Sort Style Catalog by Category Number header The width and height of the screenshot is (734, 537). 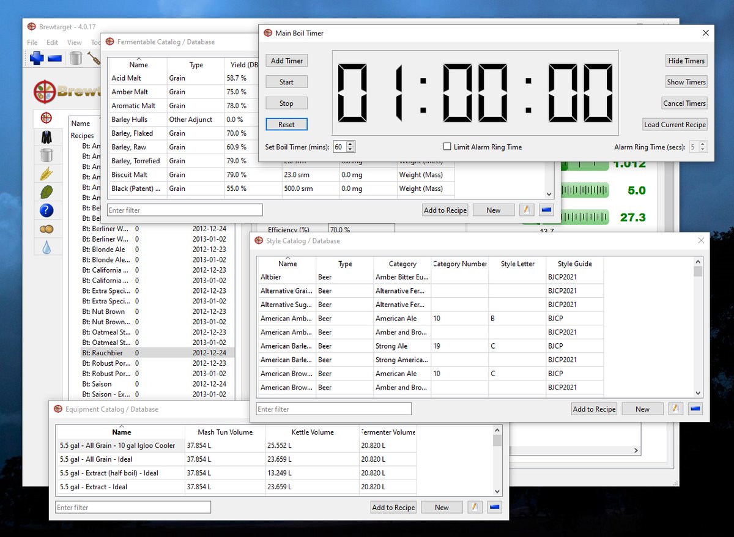460,264
